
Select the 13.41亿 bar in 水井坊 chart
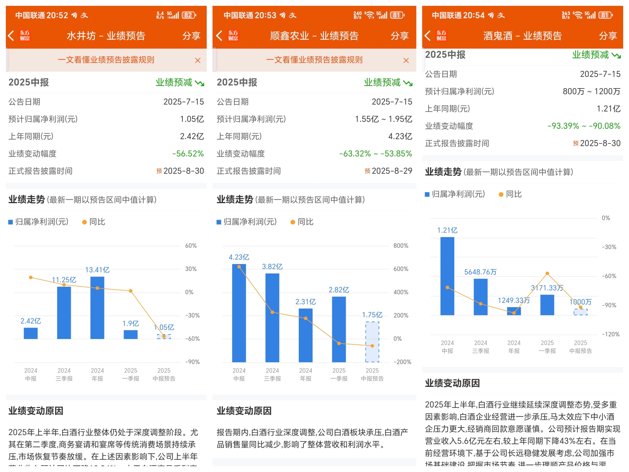point(97,308)
